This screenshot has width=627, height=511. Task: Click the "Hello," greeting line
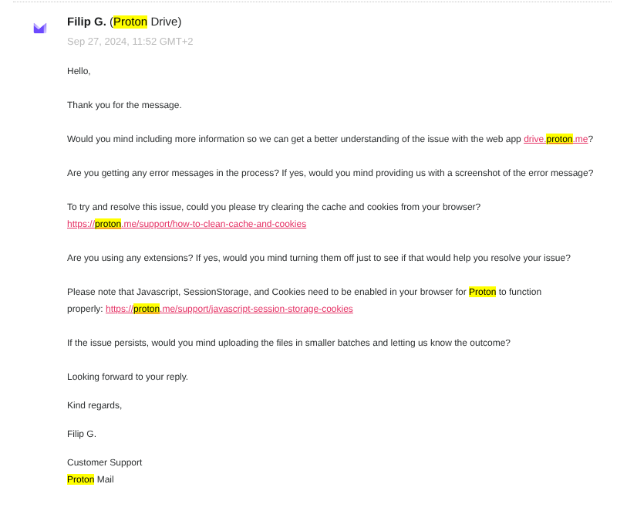click(79, 71)
